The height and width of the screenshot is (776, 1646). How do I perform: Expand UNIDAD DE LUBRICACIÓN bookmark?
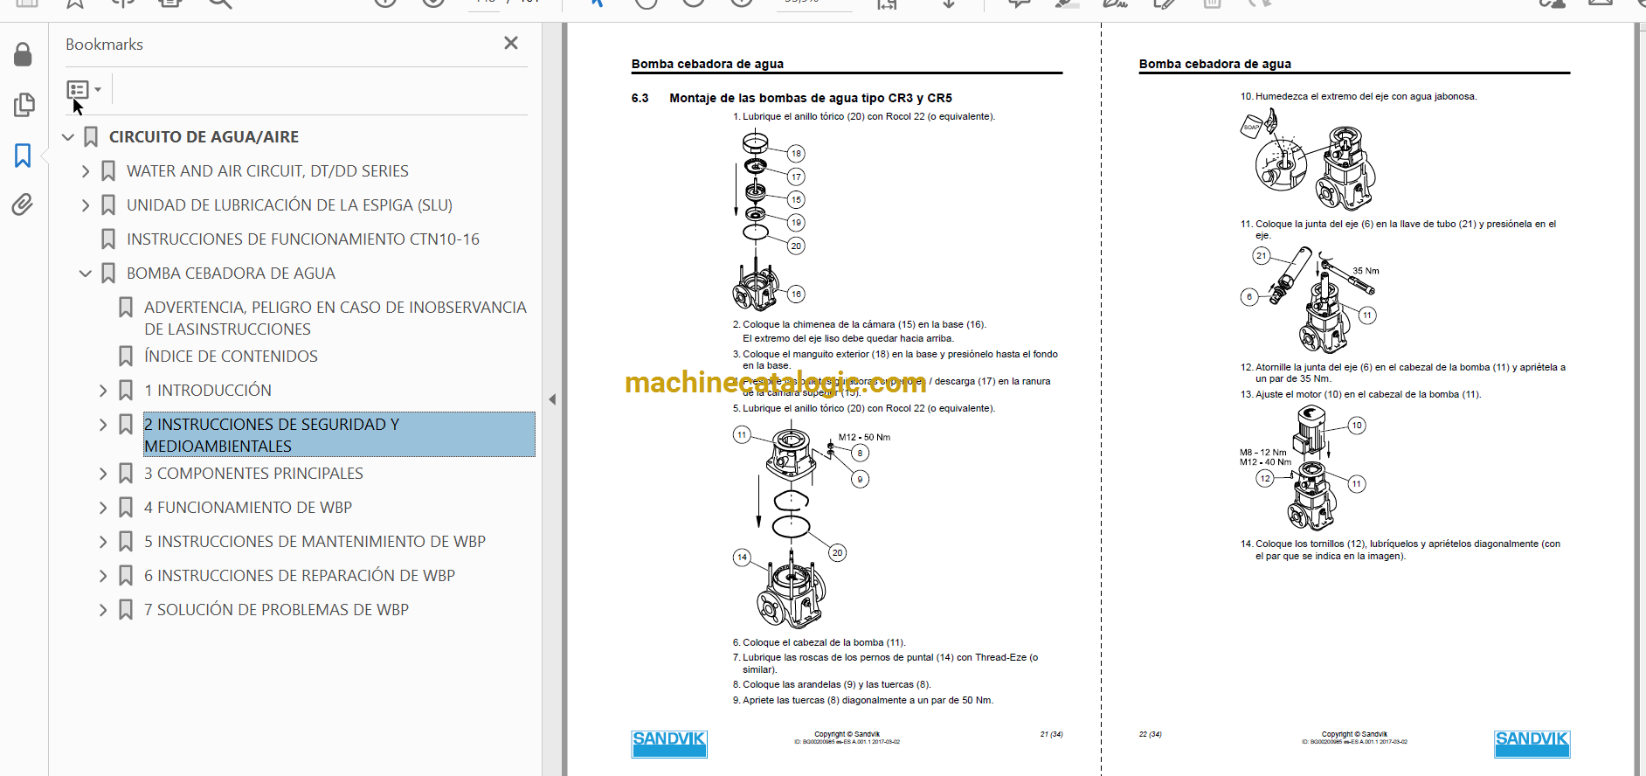(x=86, y=205)
